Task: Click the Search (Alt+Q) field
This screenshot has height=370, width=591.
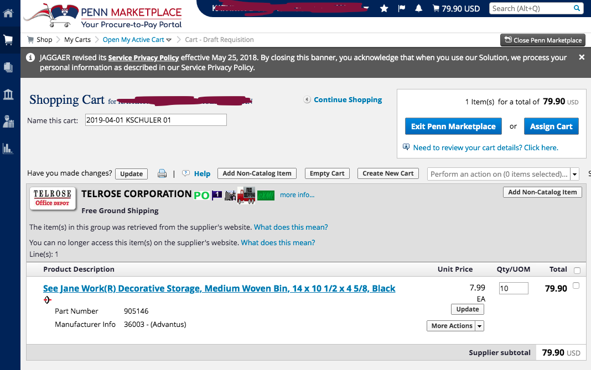Action: click(x=531, y=8)
